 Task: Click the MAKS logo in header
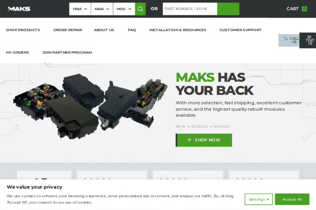point(19,9)
